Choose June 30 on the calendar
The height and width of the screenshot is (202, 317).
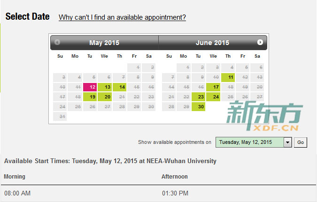(198, 106)
